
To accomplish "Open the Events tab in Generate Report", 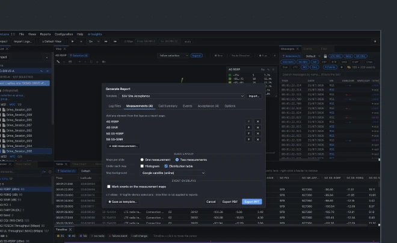I will 188,106.
